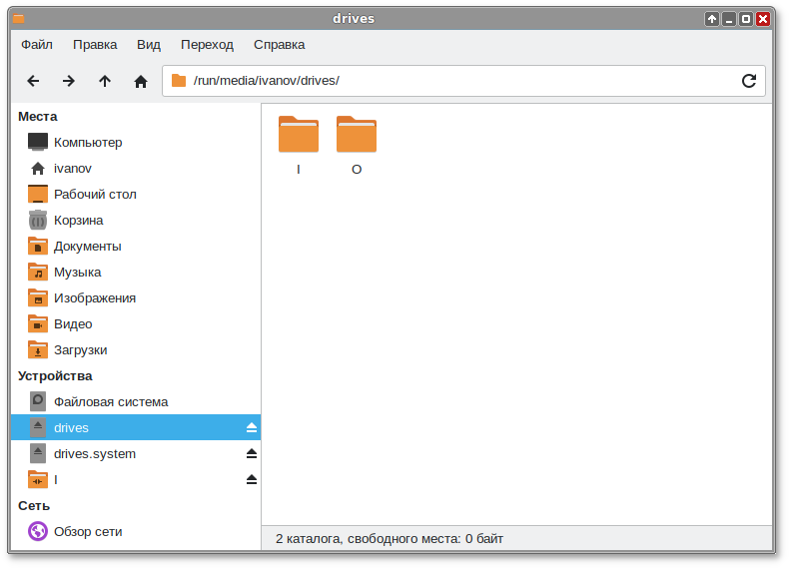This screenshot has height=568, width=789.
Task: Open the Переход menu
Action: click(x=207, y=45)
